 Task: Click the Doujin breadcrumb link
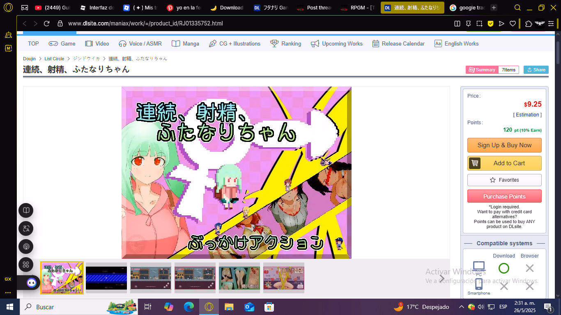click(29, 59)
